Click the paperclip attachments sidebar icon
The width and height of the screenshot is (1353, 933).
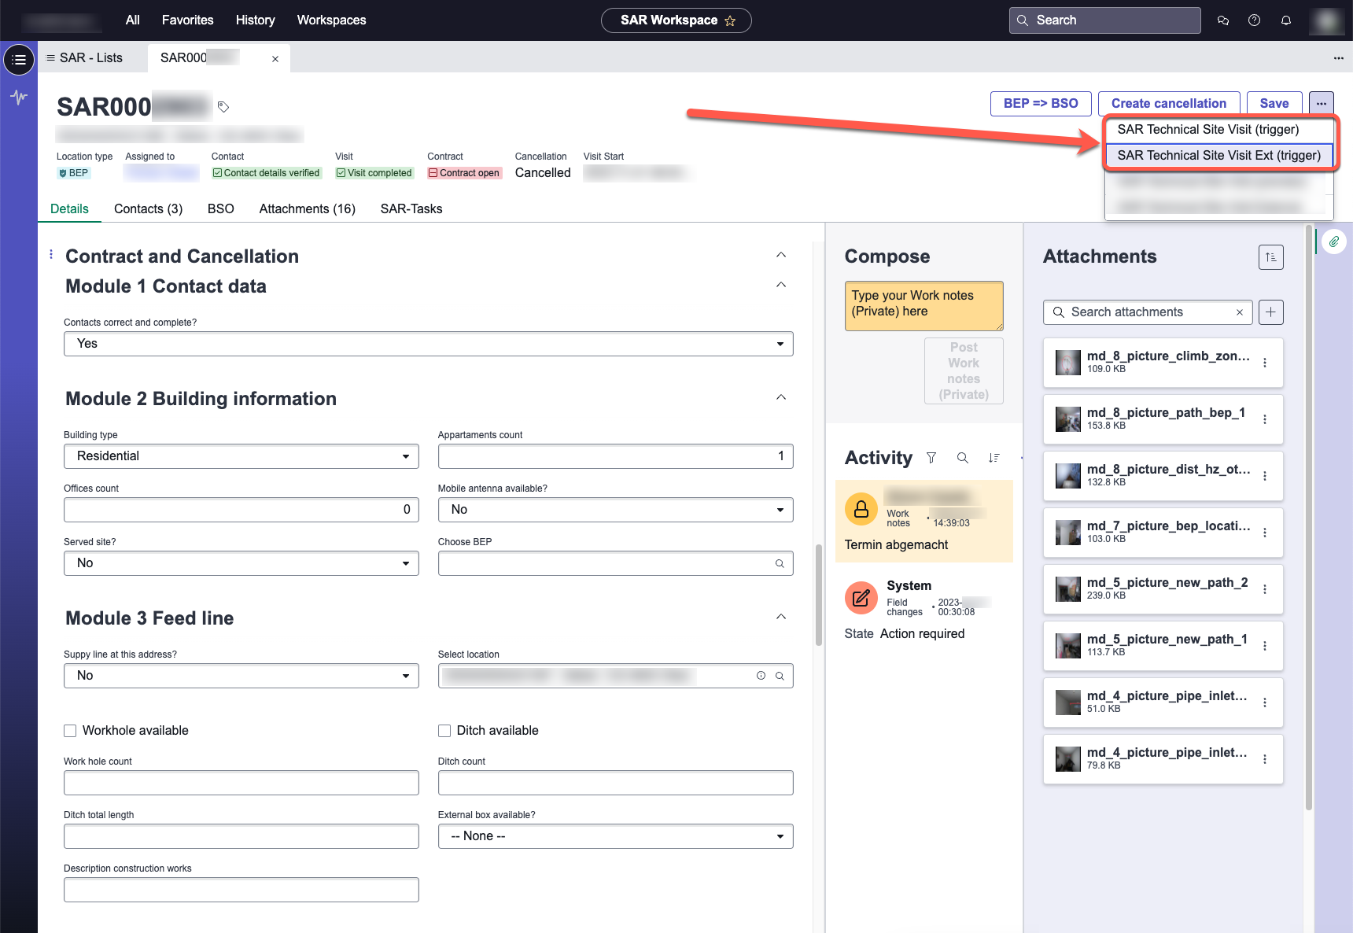(1334, 242)
